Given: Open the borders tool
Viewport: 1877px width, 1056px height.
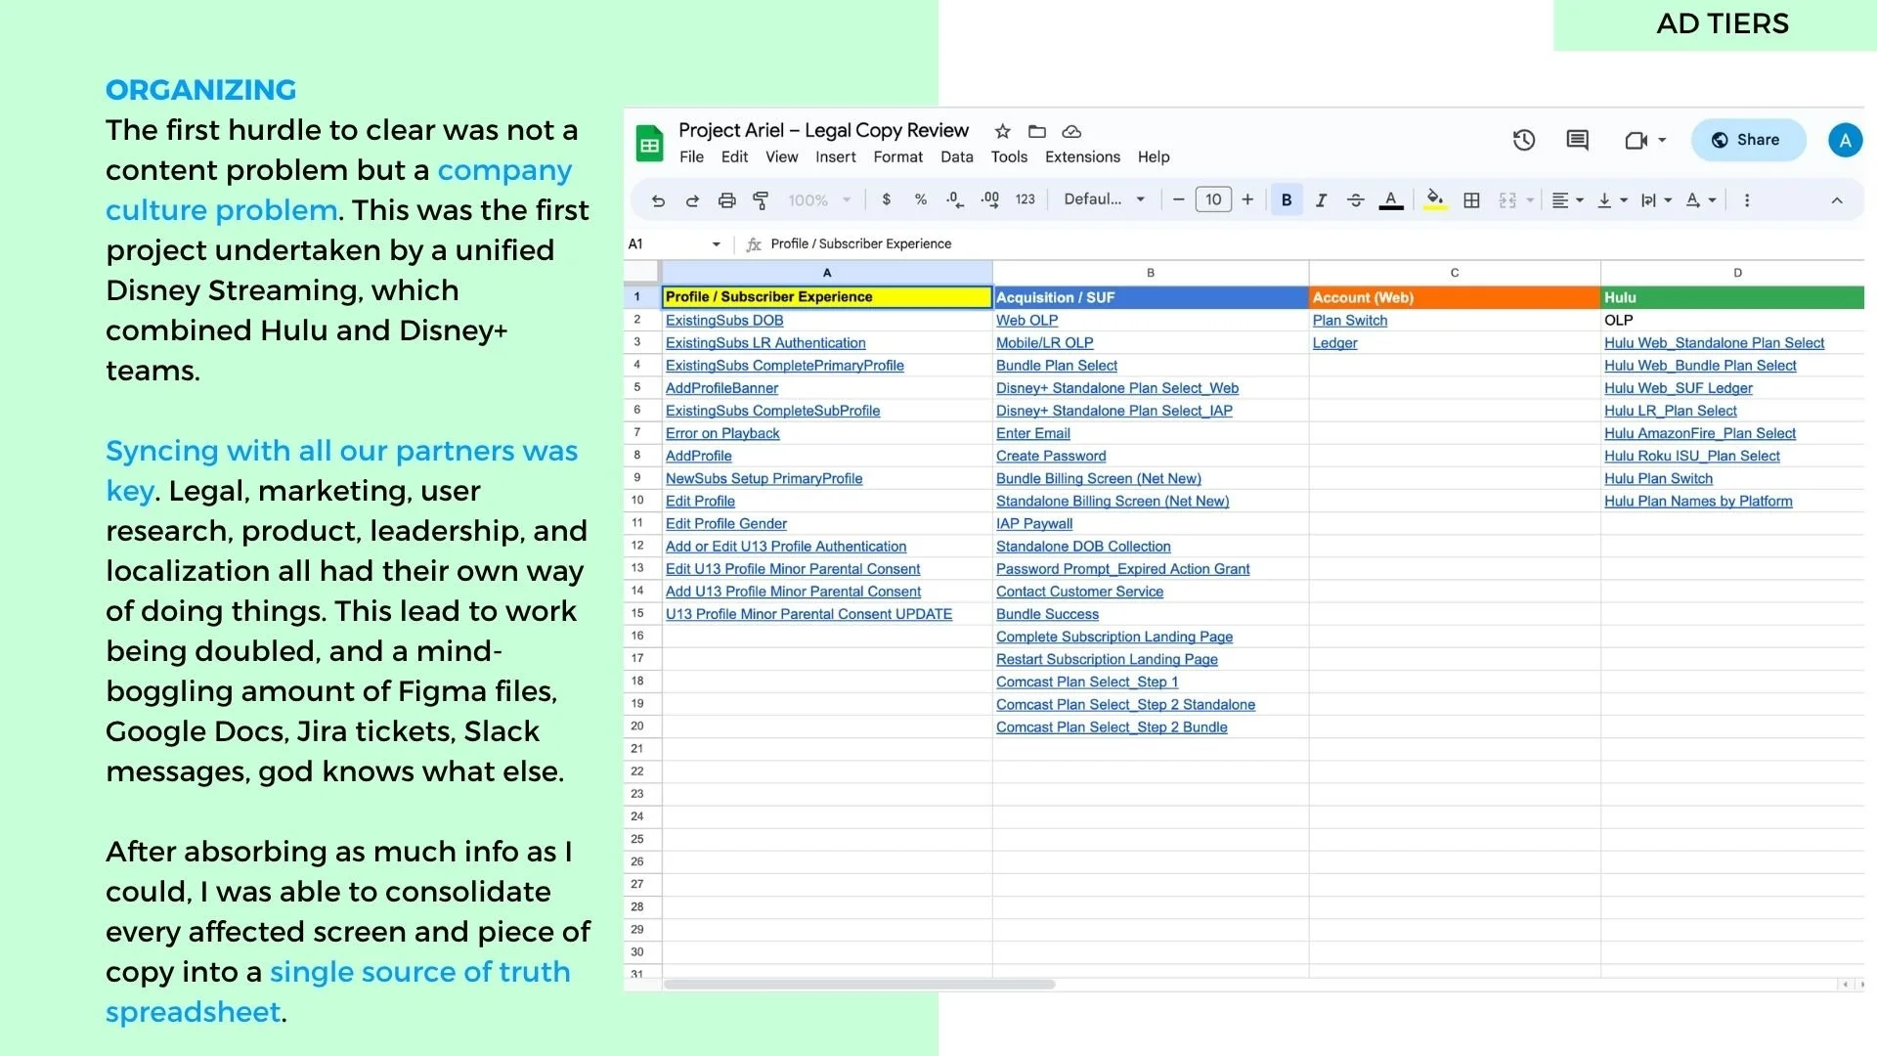Looking at the screenshot, I should point(1471,200).
